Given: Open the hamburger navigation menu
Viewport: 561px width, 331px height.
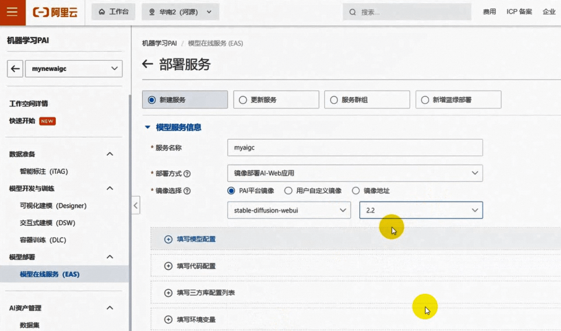Looking at the screenshot, I should click(12, 11).
